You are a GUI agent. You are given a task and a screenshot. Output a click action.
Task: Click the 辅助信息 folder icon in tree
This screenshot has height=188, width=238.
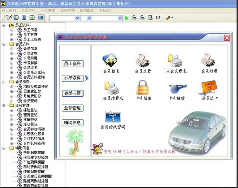pos(11,148)
